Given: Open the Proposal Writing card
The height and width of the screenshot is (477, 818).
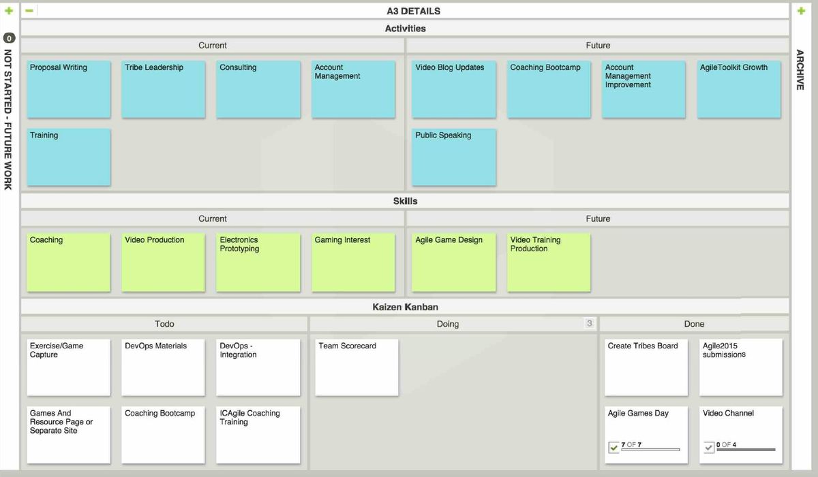Looking at the screenshot, I should (68, 89).
